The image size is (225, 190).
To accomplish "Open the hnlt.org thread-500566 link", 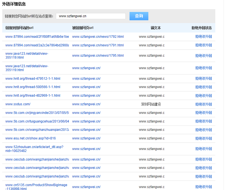I will (33, 87).
